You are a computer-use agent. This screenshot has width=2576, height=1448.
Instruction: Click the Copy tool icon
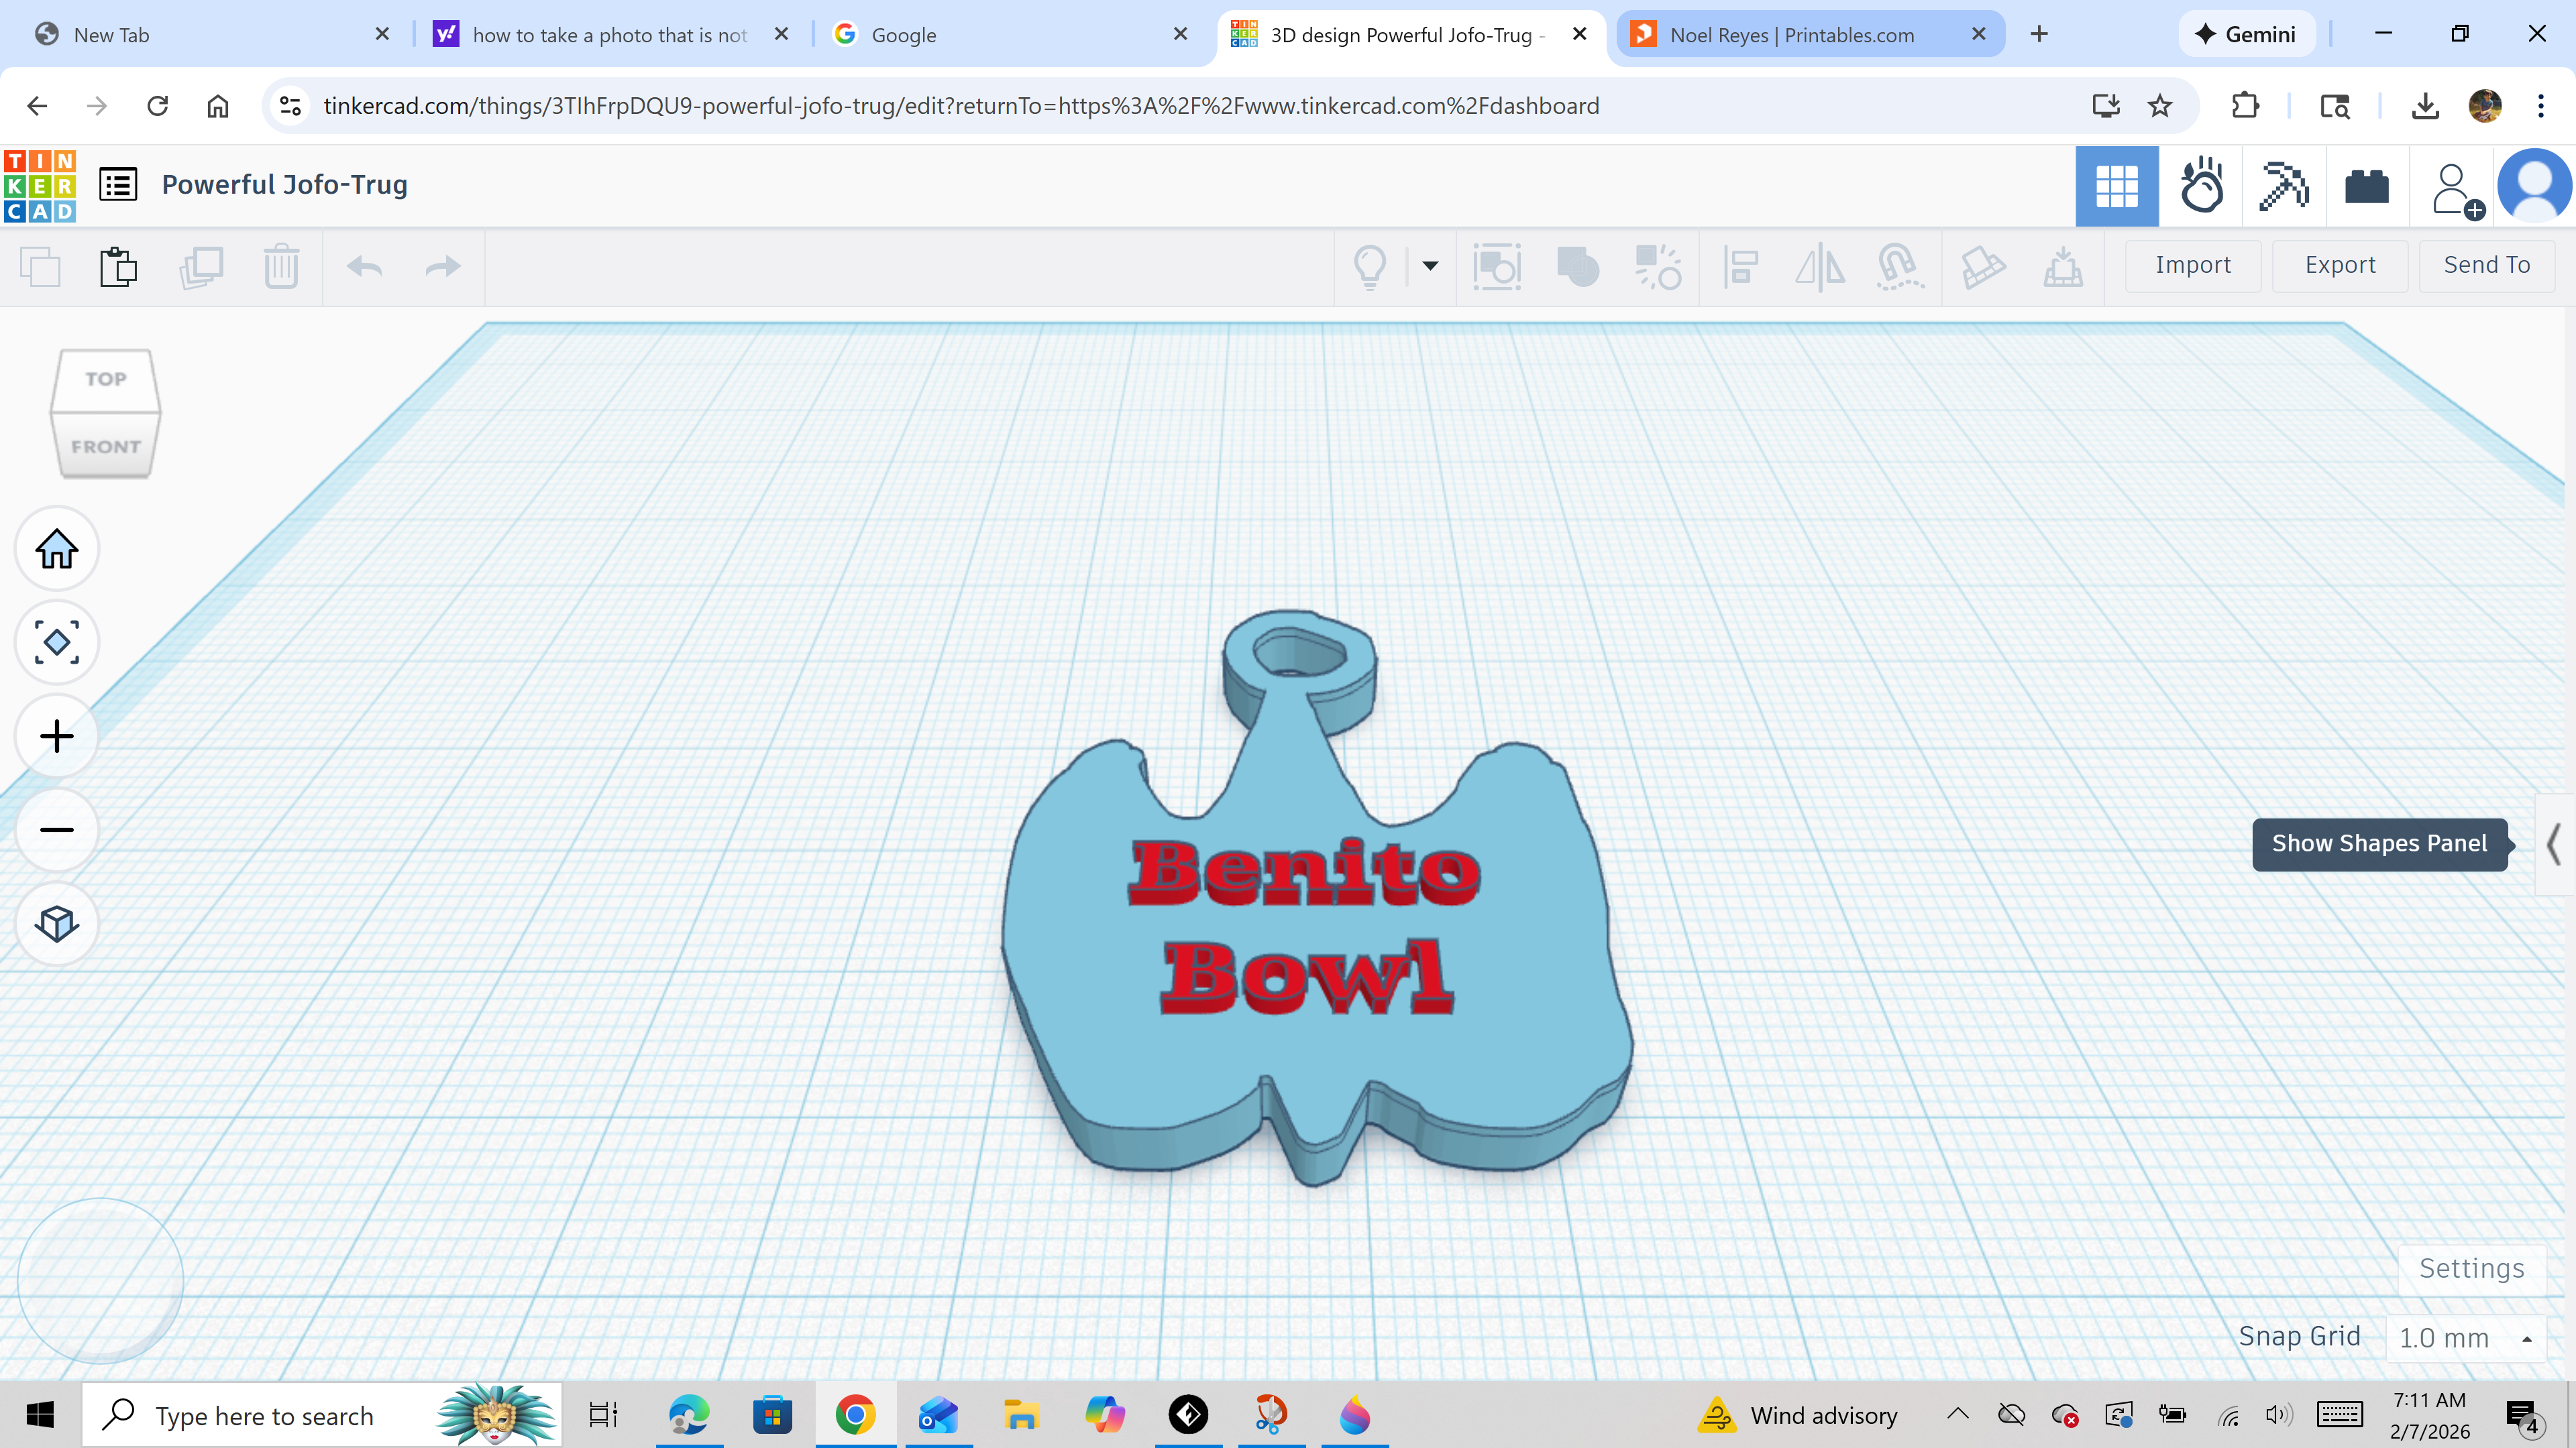pyautogui.click(x=41, y=267)
